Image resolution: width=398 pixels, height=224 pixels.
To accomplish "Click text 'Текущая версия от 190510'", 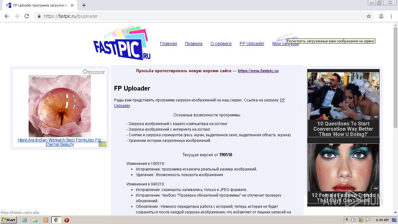I will click(207, 155).
